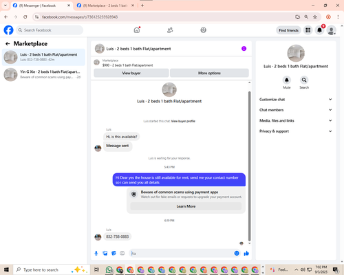
Task: Open the Yin G Xie conversation in list
Action: pos(43,74)
